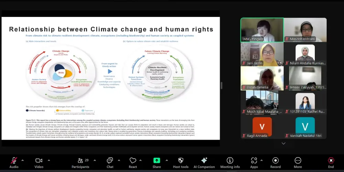Select TANG Yingxia's video tile
Screen dimensions: 344x172
(x=262, y=30)
